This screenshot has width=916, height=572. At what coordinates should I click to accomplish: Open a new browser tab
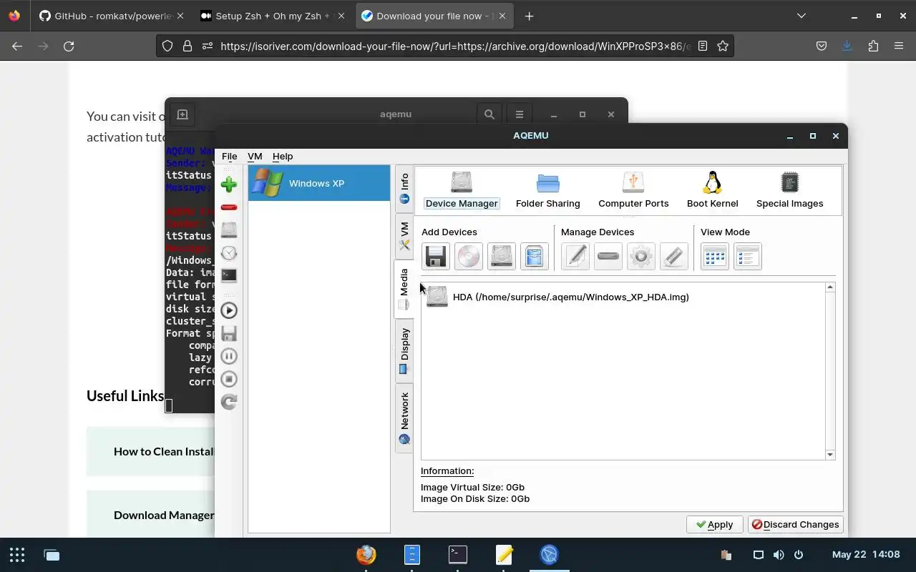pyautogui.click(x=529, y=16)
